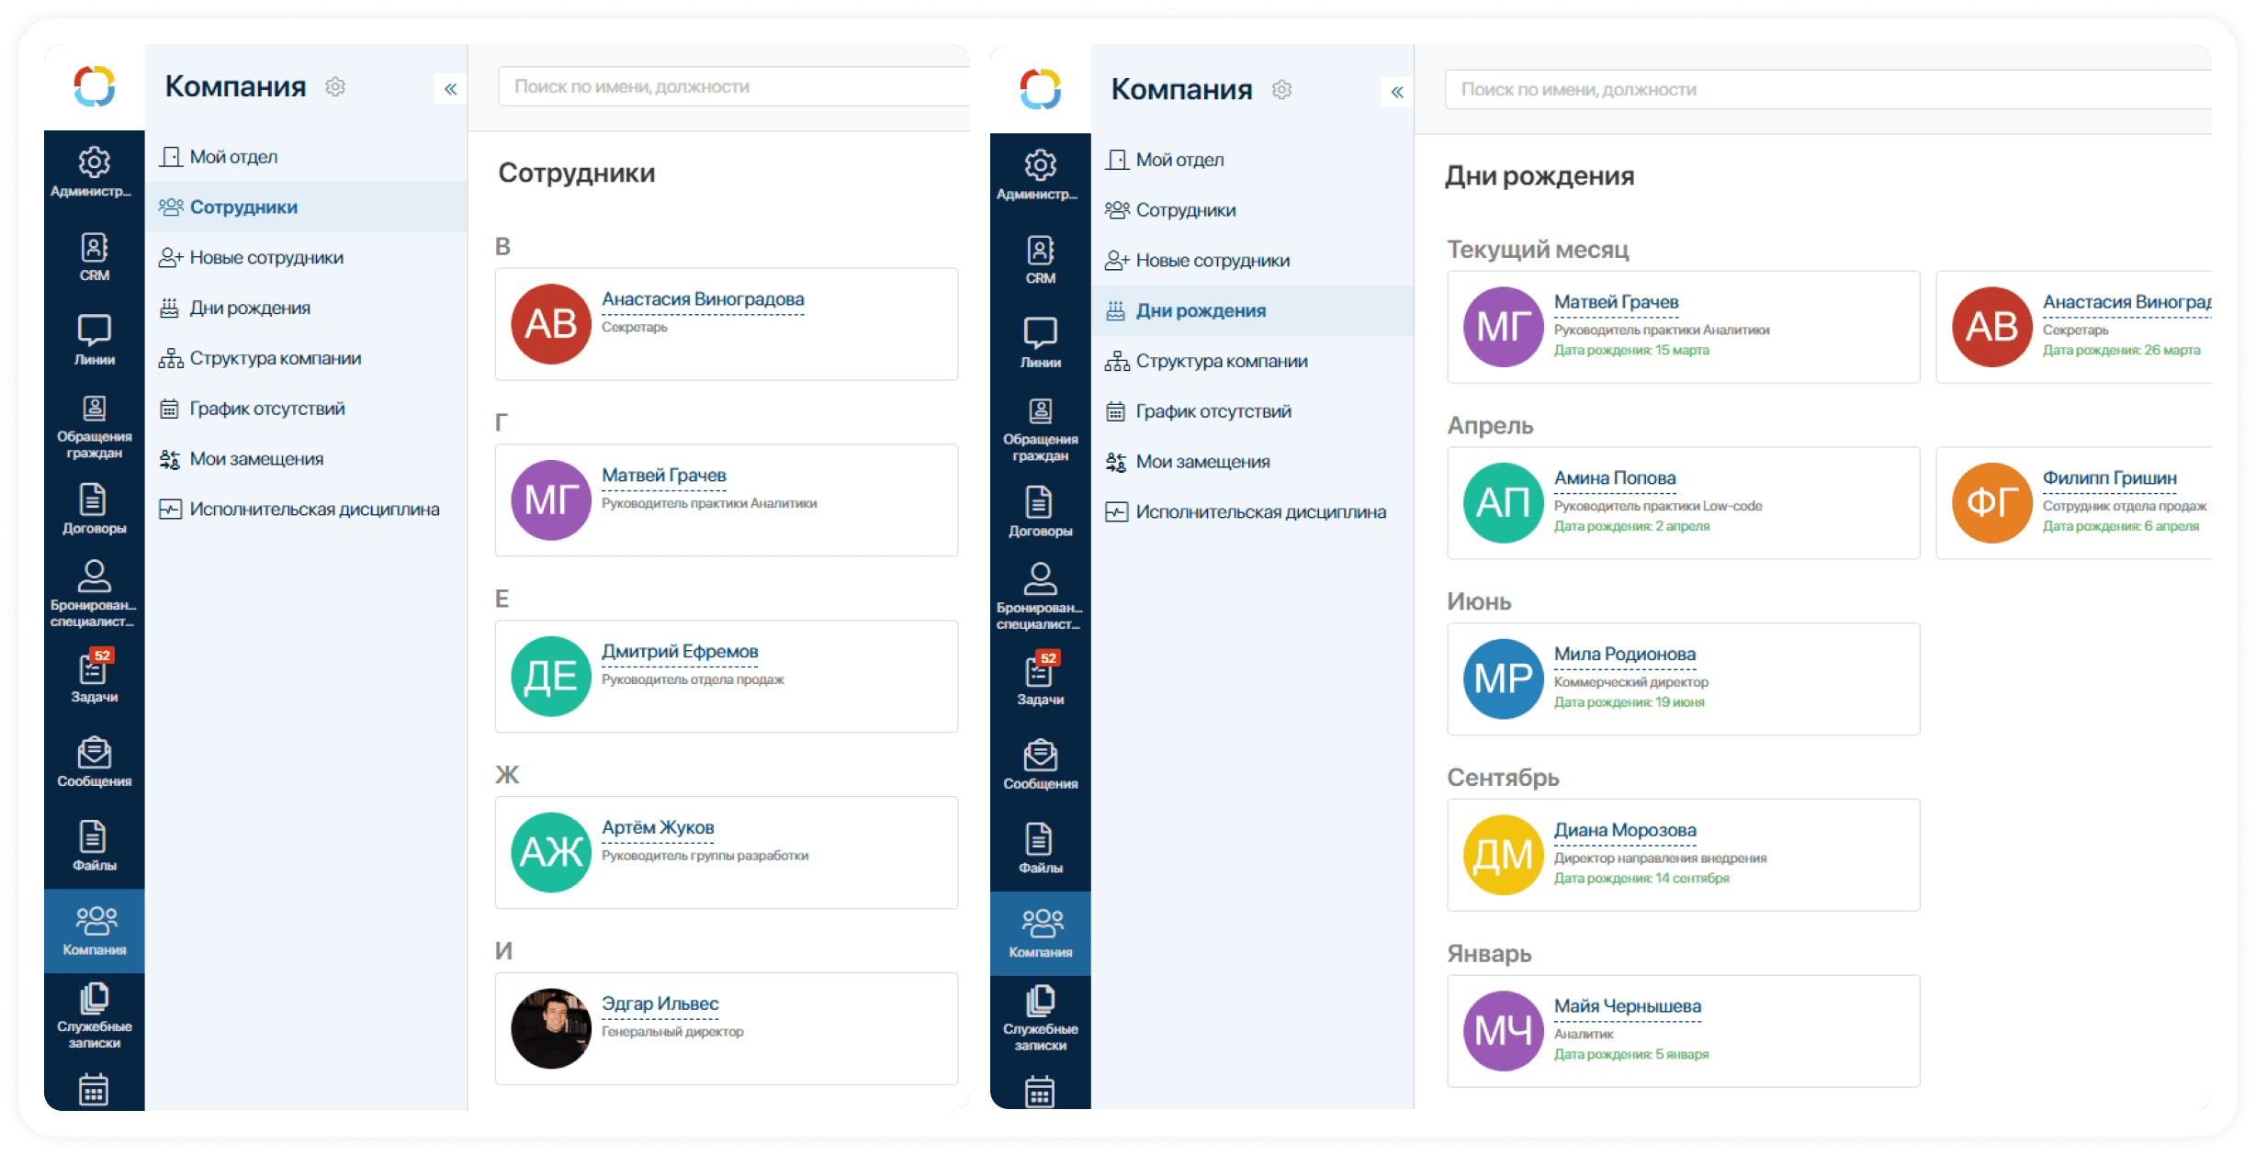Select Новые сотрудники in left panel menu
The width and height of the screenshot is (2256, 1155).
click(265, 257)
